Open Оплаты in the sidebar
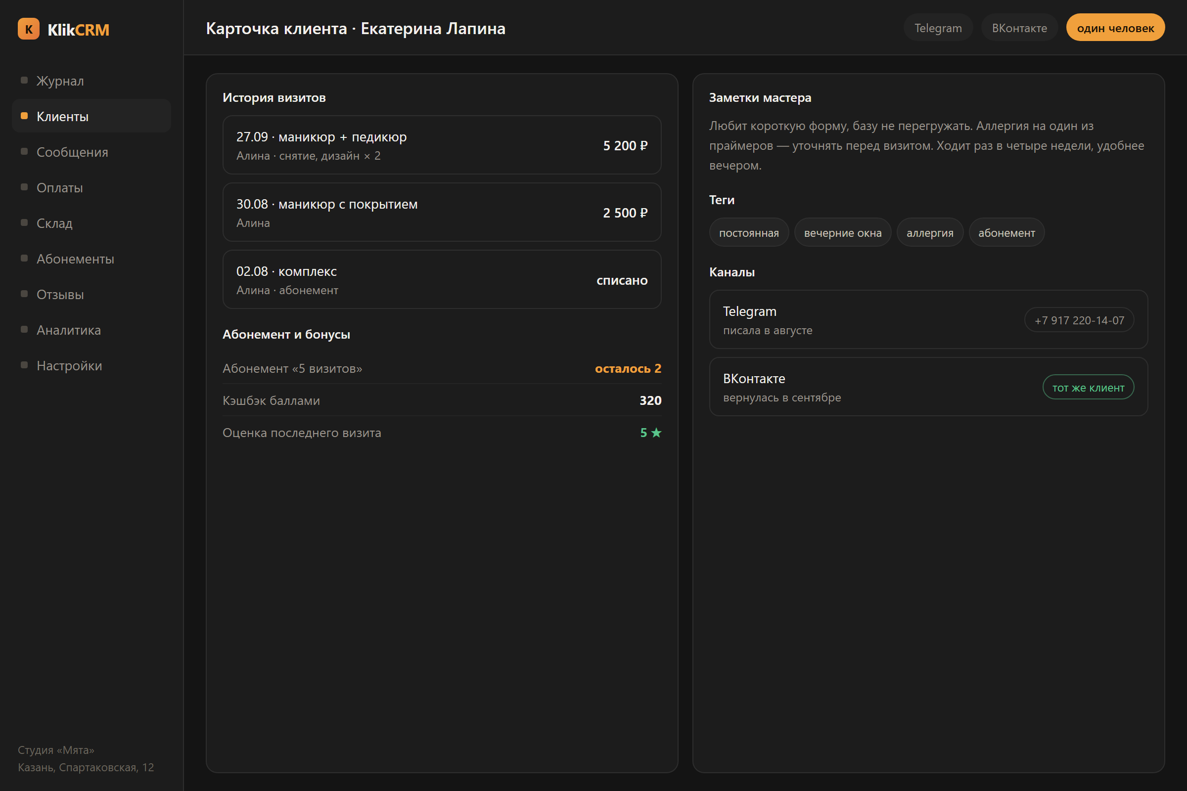Viewport: 1187px width, 791px height. [x=91, y=187]
